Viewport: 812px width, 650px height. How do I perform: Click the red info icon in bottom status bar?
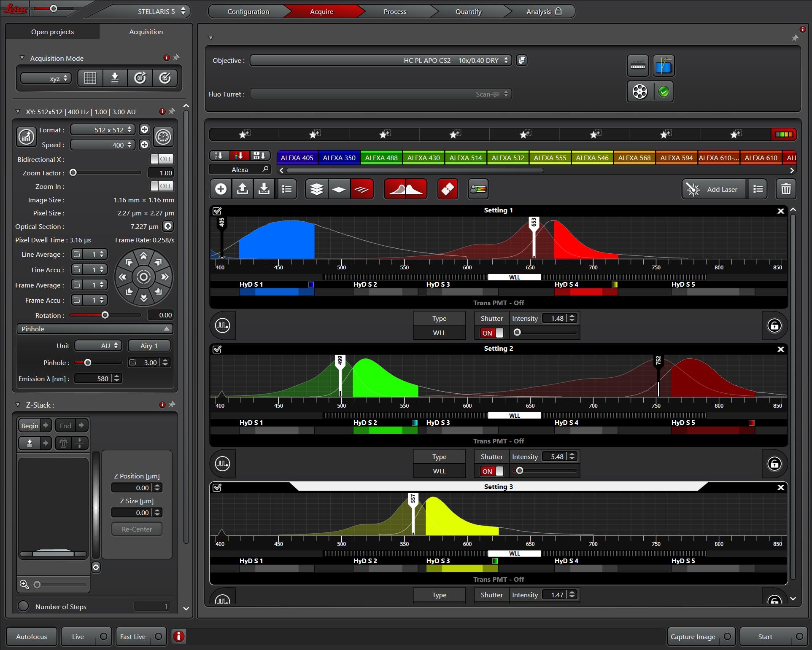tap(179, 636)
